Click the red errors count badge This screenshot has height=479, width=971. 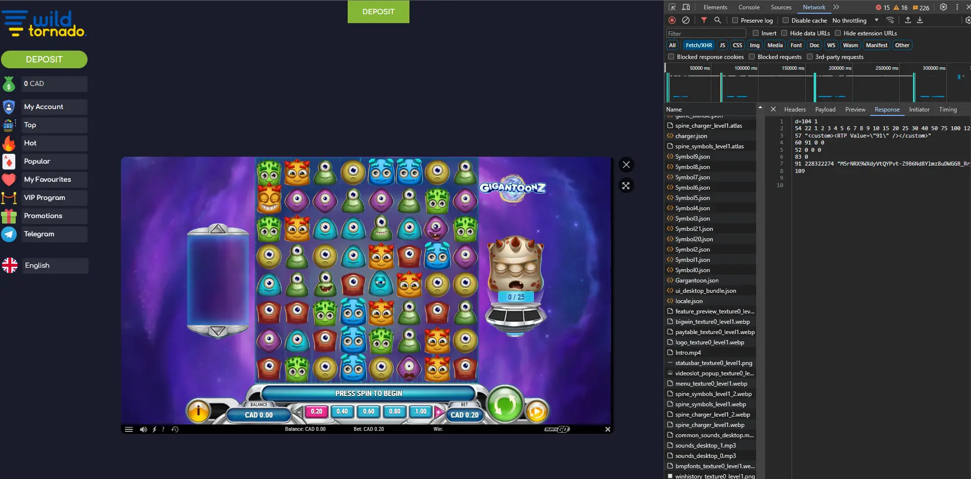pos(883,7)
